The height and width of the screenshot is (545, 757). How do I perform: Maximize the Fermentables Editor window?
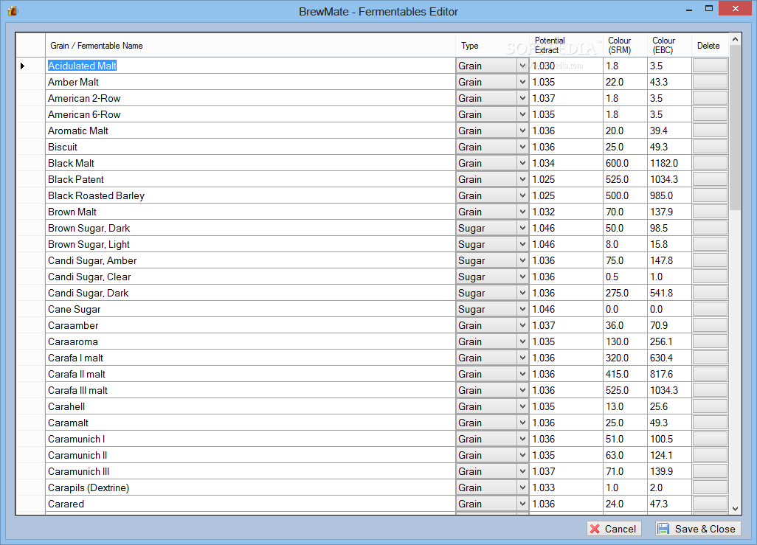[x=709, y=9]
